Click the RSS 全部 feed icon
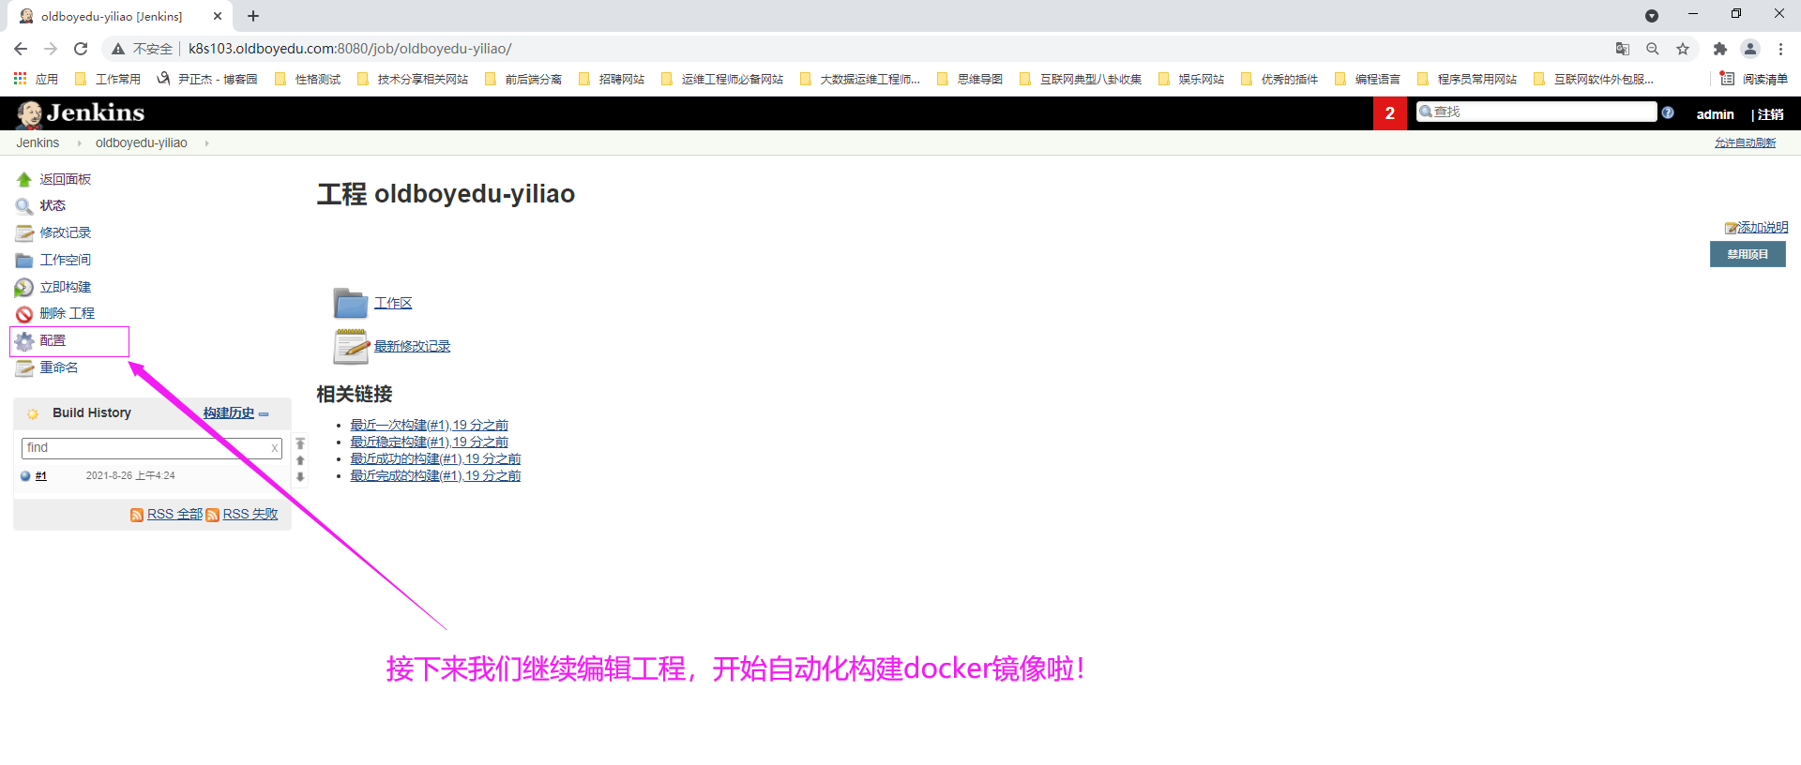Viewport: 1801px width, 765px height. point(137,515)
